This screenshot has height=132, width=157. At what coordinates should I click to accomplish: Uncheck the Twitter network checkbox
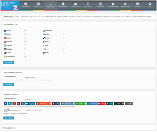[25, 34]
